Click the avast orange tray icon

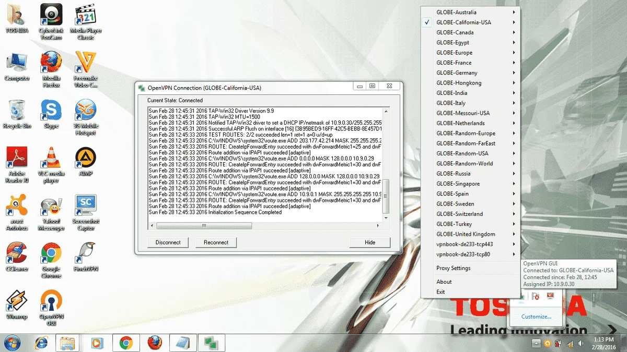point(548,343)
